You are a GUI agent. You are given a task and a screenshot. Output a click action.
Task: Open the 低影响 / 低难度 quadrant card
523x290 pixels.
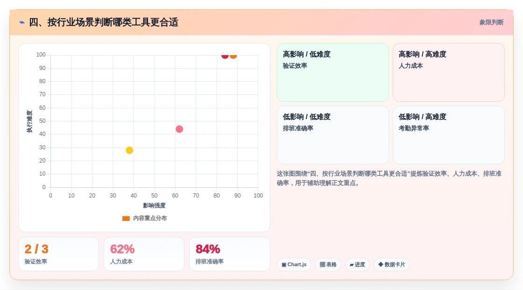pos(333,135)
